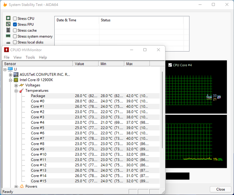Expand the Powers tree node
This screenshot has height=195, width=234.
click(16, 187)
